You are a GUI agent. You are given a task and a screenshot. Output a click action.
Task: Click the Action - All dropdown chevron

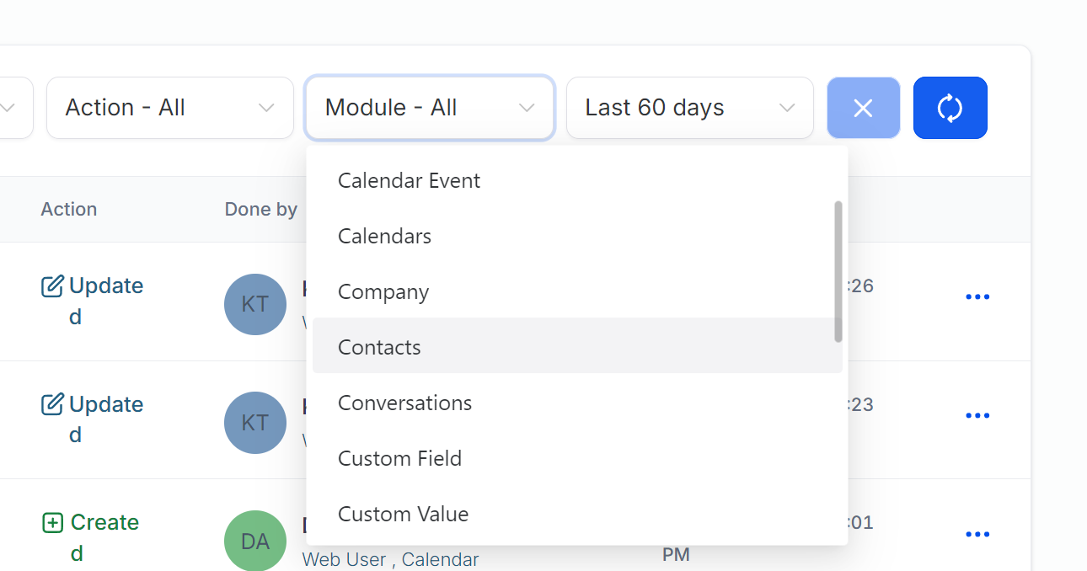pyautogui.click(x=266, y=108)
